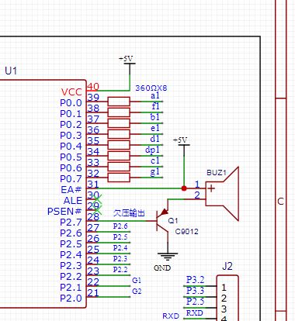Select the P3.2 net label at J2
The image size is (295, 321).
(x=196, y=280)
